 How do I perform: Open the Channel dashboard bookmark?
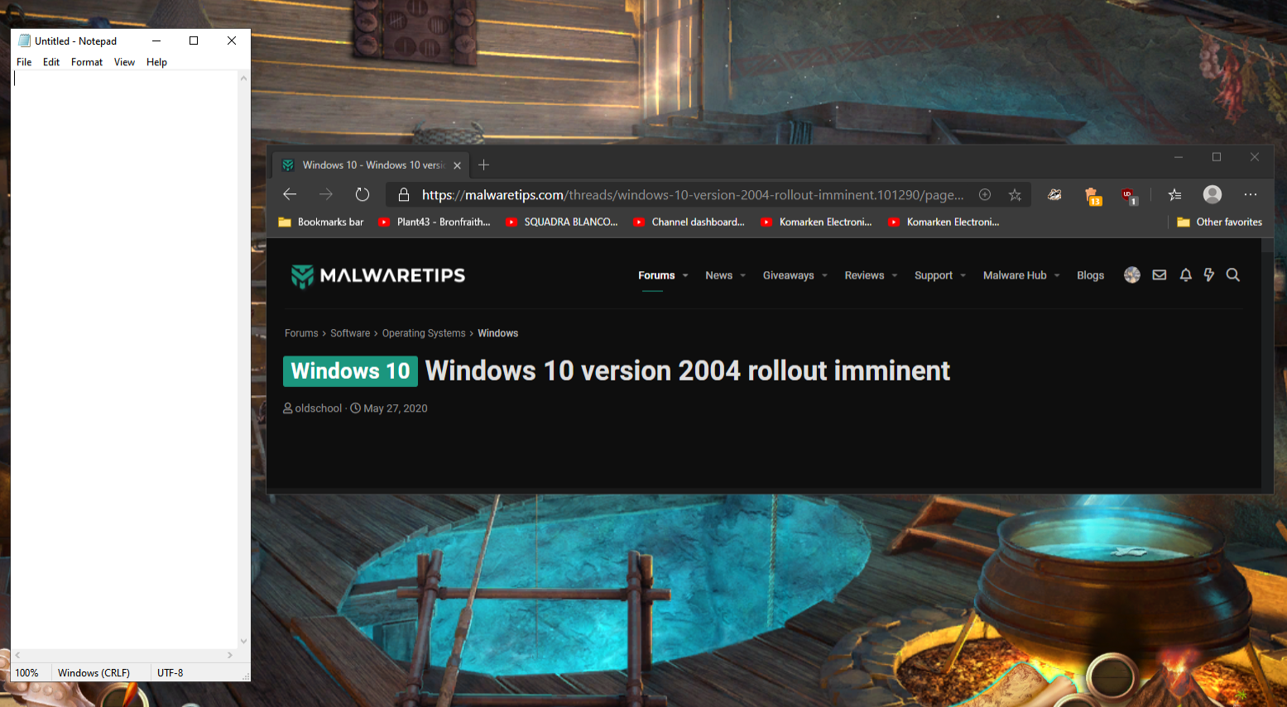tap(689, 222)
